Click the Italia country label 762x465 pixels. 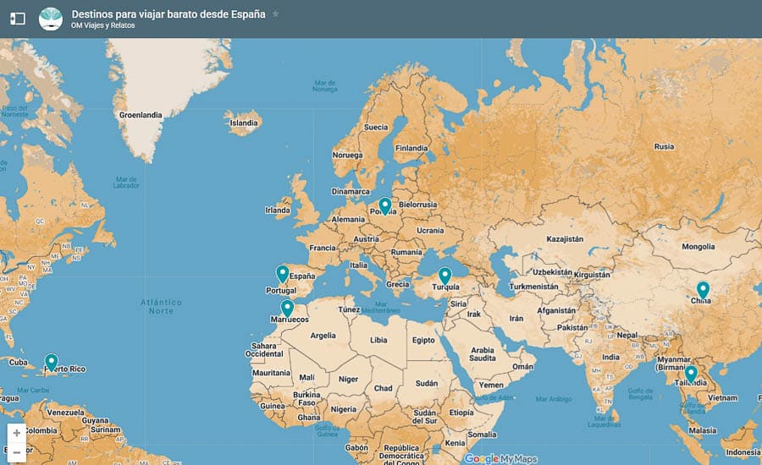click(x=358, y=265)
